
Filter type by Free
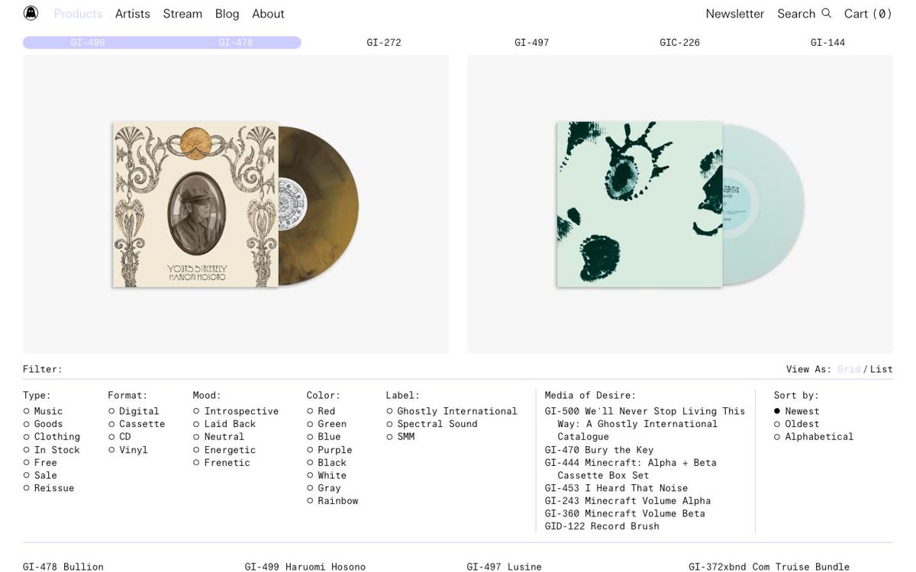click(x=40, y=463)
